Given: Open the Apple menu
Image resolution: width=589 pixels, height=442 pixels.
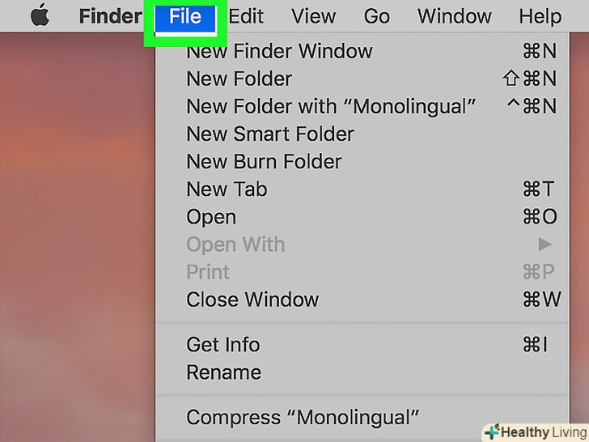Looking at the screenshot, I should 39,16.
